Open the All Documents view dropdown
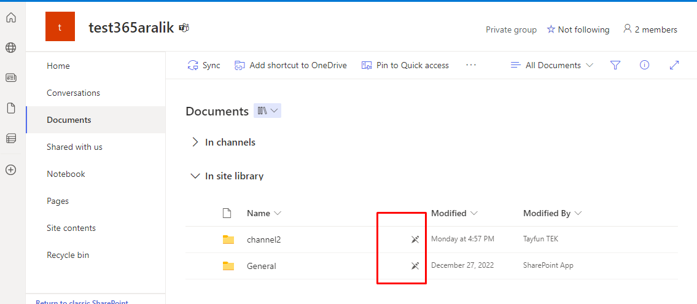Screen dimensions: 697x304 click(552, 65)
